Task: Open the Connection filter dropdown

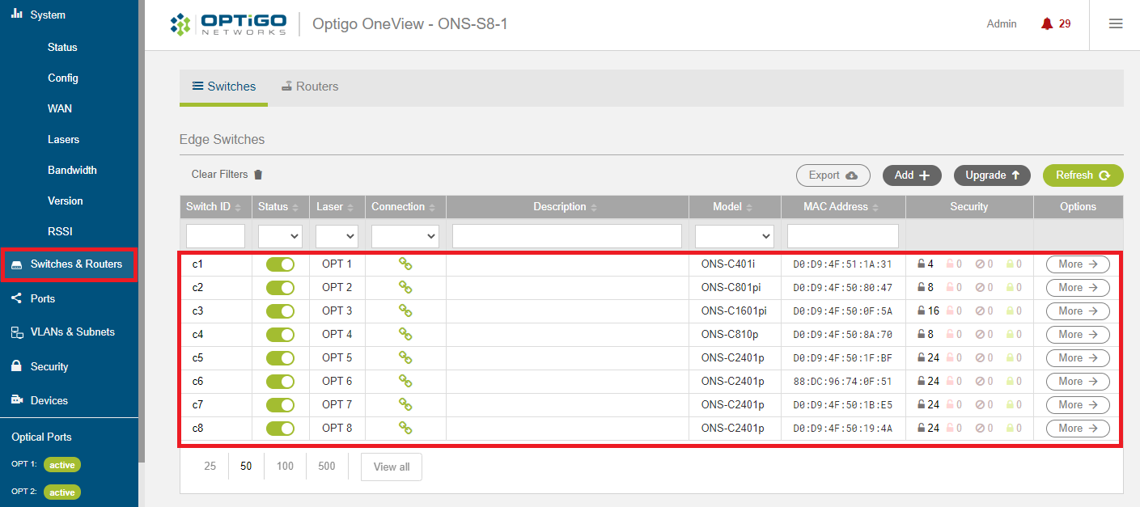Action: point(405,235)
